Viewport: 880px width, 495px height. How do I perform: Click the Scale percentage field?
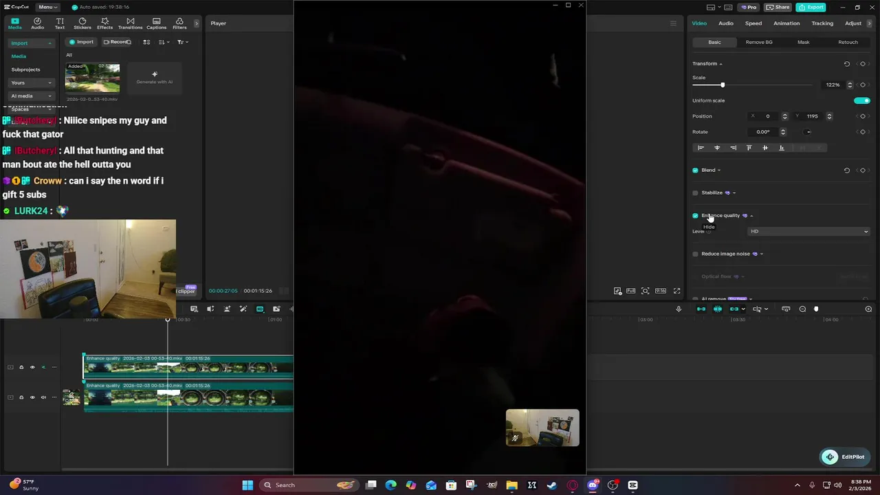click(x=833, y=85)
